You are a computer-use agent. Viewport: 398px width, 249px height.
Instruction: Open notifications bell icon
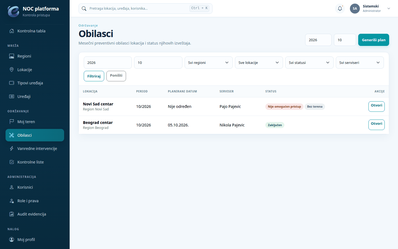[340, 9]
